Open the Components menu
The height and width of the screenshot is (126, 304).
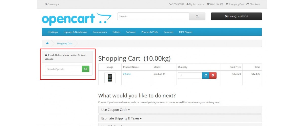tap(100, 32)
